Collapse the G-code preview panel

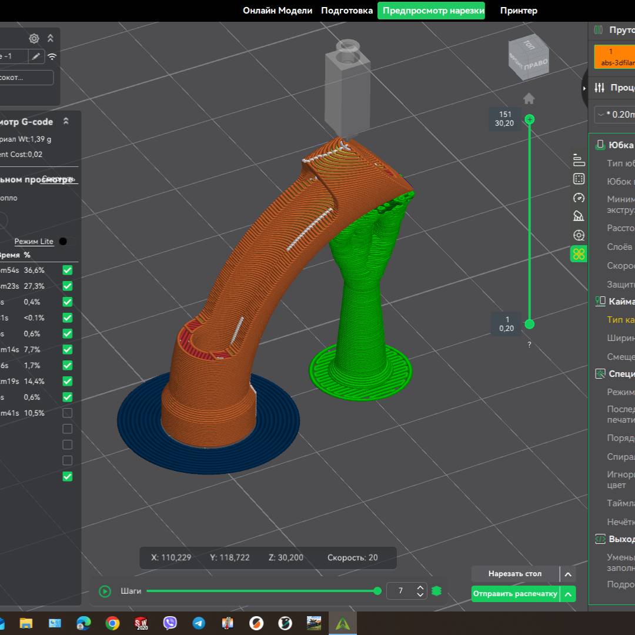click(x=66, y=122)
